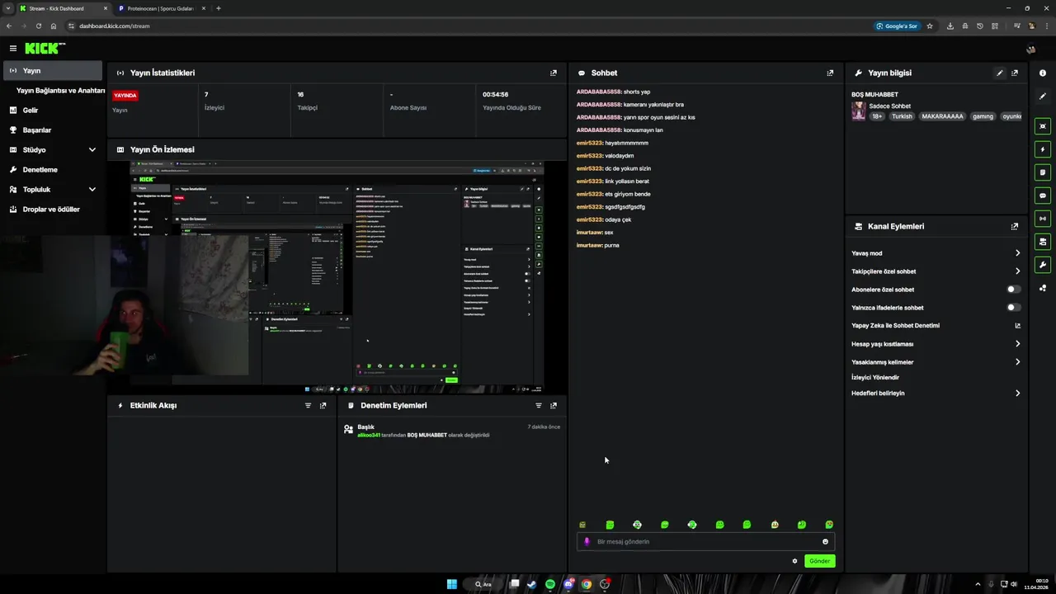1056x594 pixels.
Task: Open Steam from the taskbar
Action: (532, 584)
